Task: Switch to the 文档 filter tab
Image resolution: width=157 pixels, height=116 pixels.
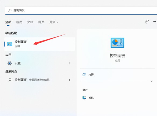Action: point(30,22)
